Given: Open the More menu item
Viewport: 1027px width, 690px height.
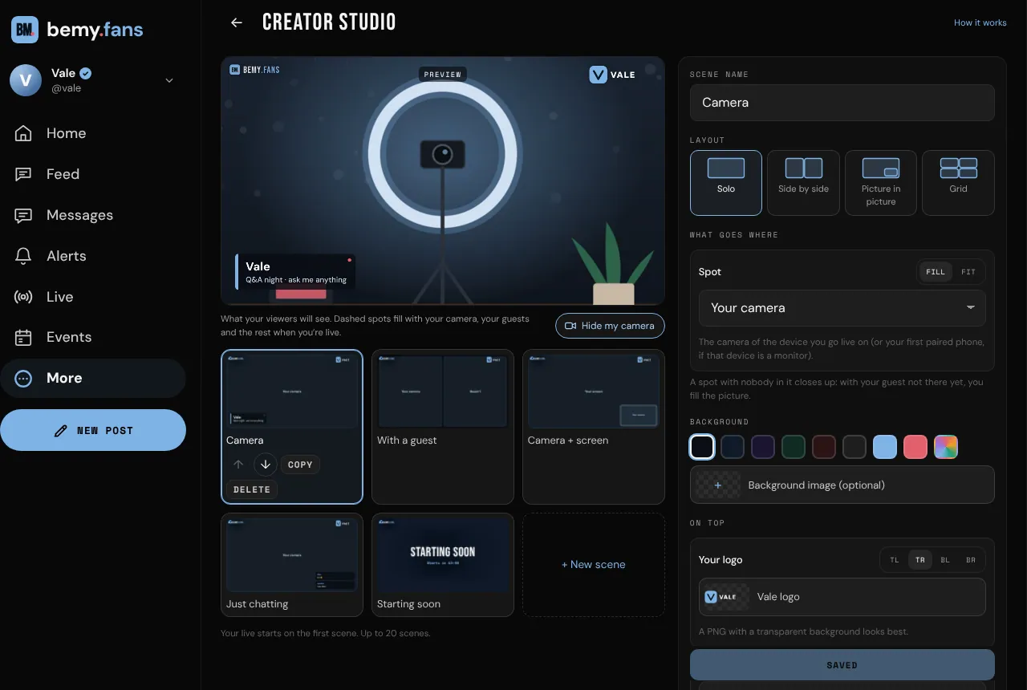Looking at the screenshot, I should tap(93, 378).
